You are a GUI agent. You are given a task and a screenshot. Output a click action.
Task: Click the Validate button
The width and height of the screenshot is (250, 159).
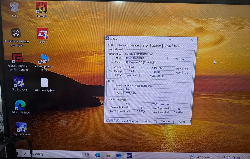[x=165, y=121]
